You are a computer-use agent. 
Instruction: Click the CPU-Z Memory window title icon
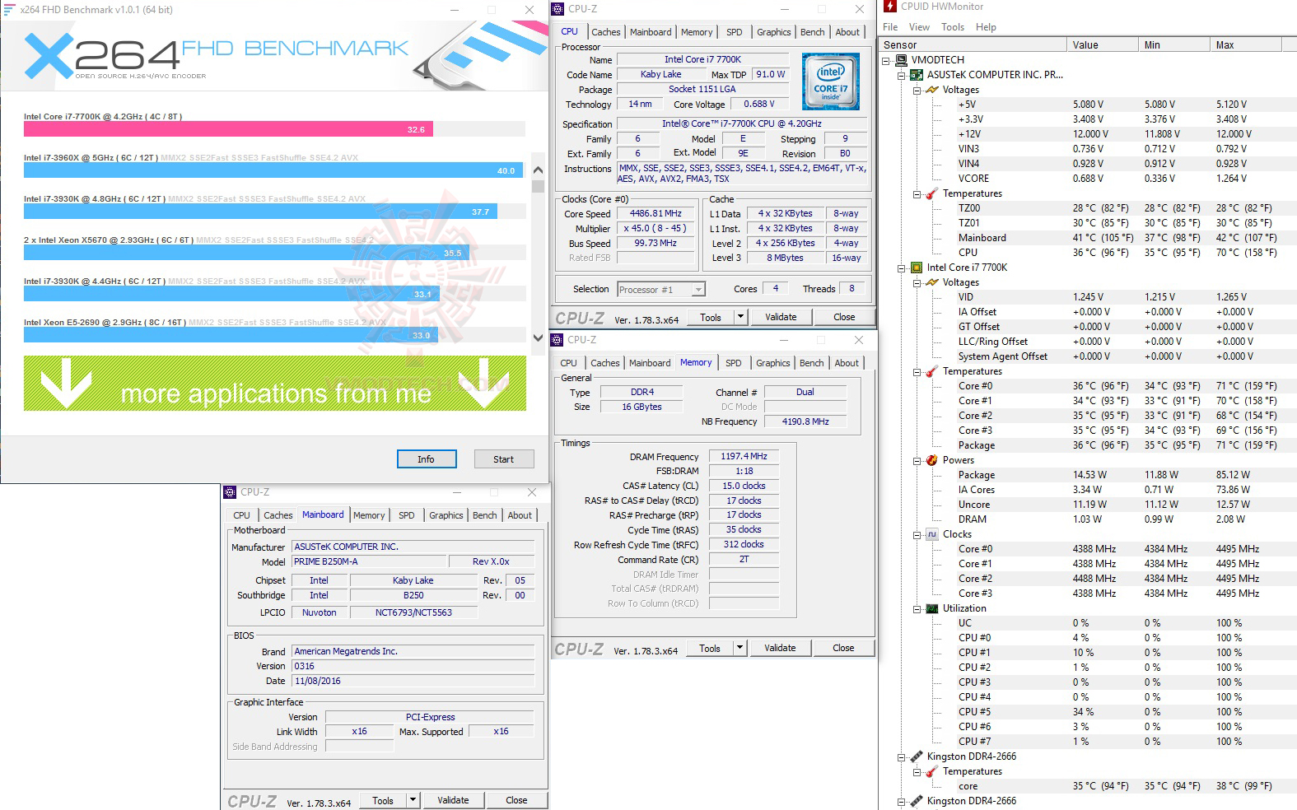[x=558, y=340]
